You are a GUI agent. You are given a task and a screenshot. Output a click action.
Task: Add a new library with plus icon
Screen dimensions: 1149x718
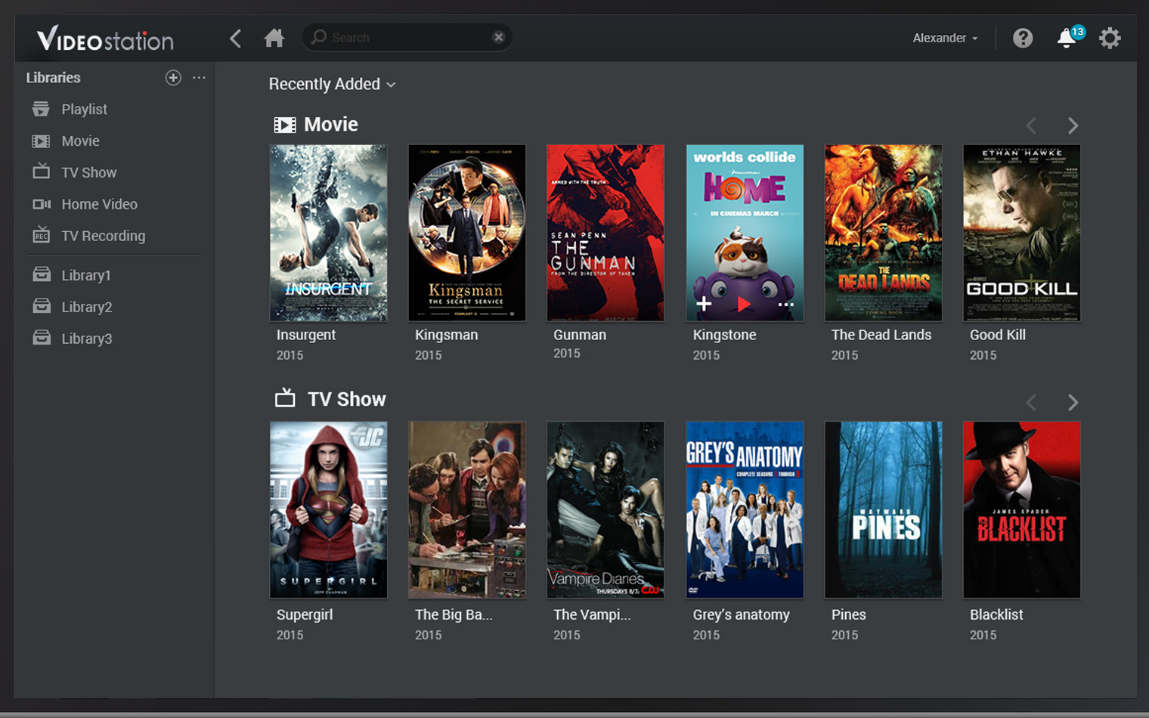173,78
